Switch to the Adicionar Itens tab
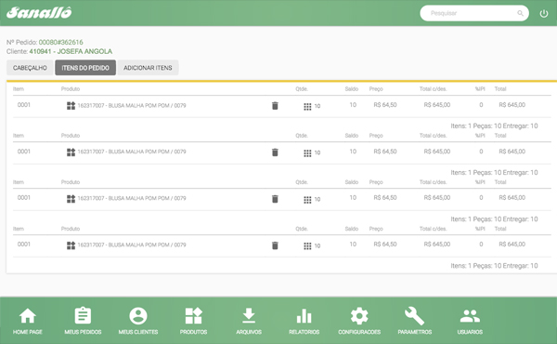 click(x=148, y=68)
